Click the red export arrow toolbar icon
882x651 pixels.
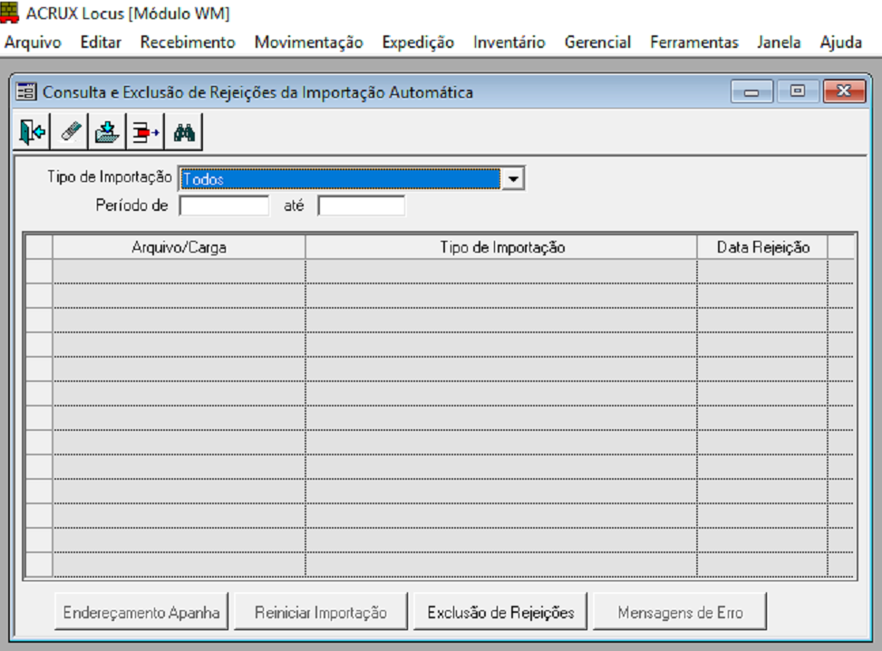146,132
